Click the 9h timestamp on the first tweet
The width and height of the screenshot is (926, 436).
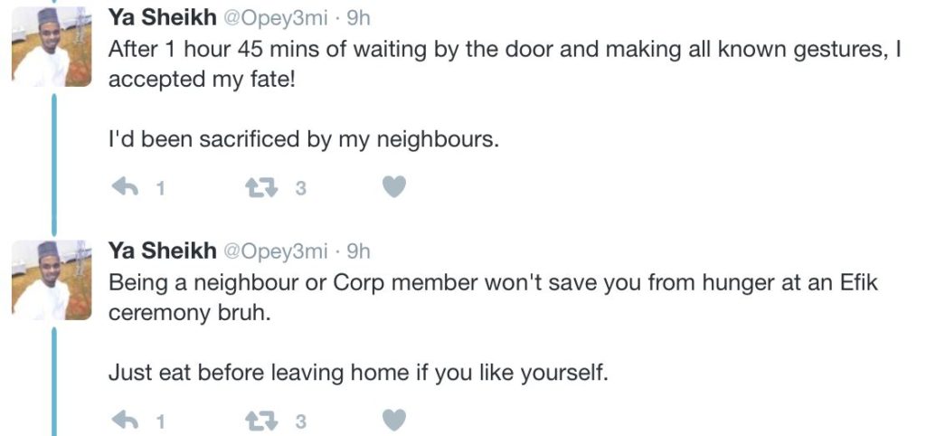(x=359, y=19)
